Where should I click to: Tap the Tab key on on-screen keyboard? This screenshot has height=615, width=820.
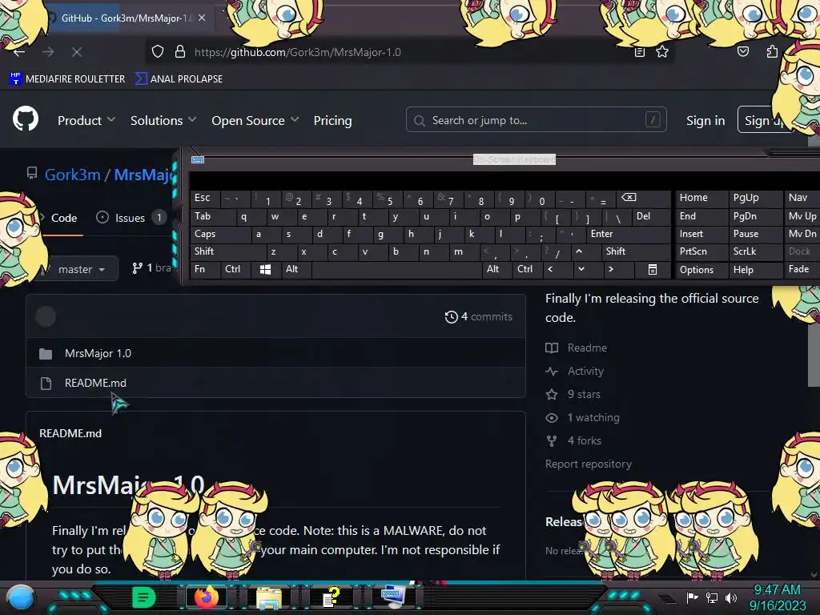pos(212,216)
